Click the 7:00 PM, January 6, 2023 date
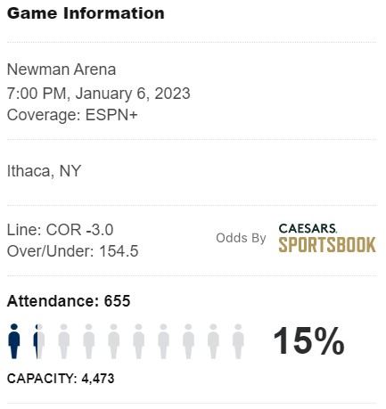Screen dimensions: 386x409 click(99, 94)
